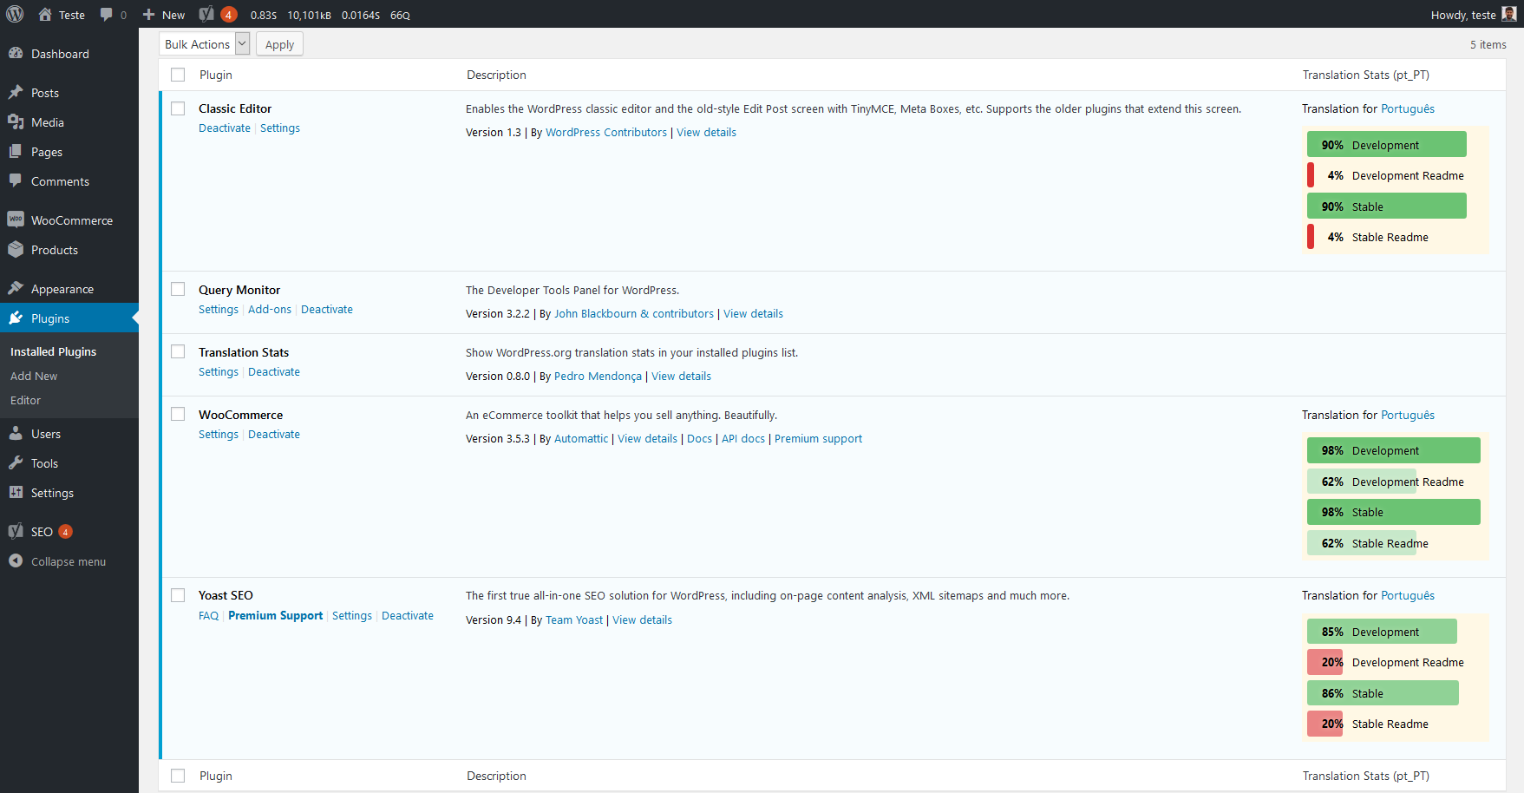The image size is (1524, 793).
Task: Click the Media icon in sidebar
Action: point(16,121)
